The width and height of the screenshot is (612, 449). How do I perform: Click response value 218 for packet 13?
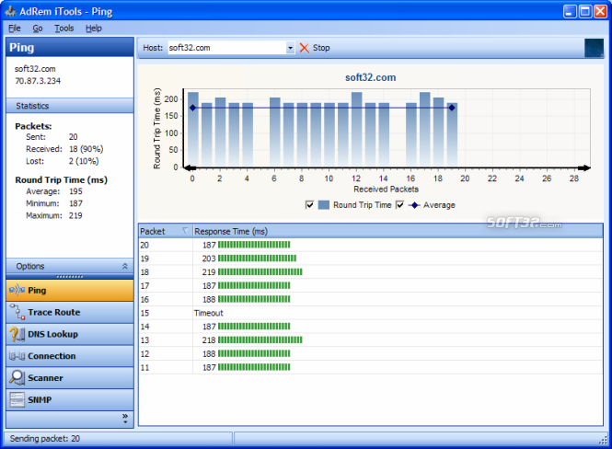point(209,340)
